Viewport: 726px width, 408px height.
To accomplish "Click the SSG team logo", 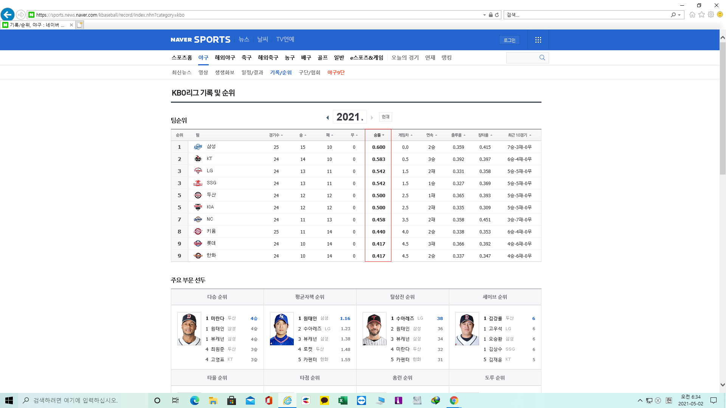I will [198, 183].
